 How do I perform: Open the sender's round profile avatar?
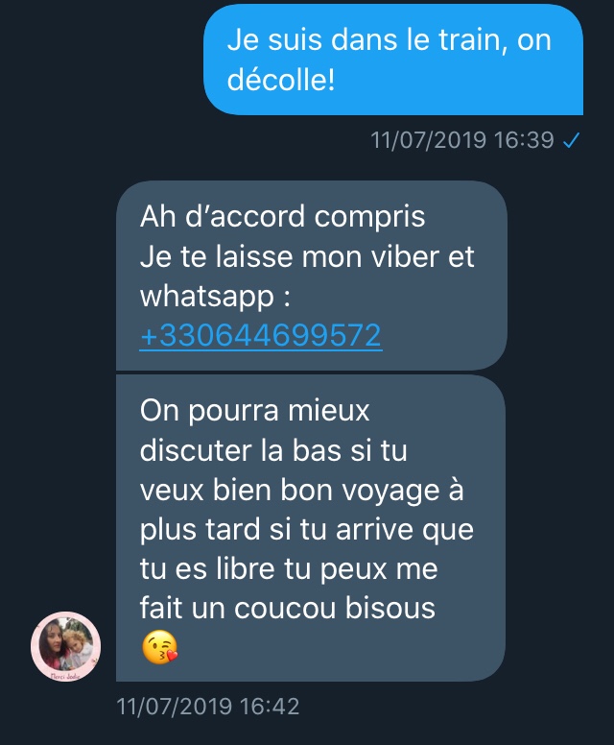(x=65, y=647)
